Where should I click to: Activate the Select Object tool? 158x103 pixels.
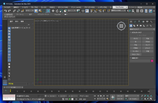point(36,11)
